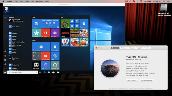Click the System Report button
The image size is (172, 96).
(x=132, y=80)
